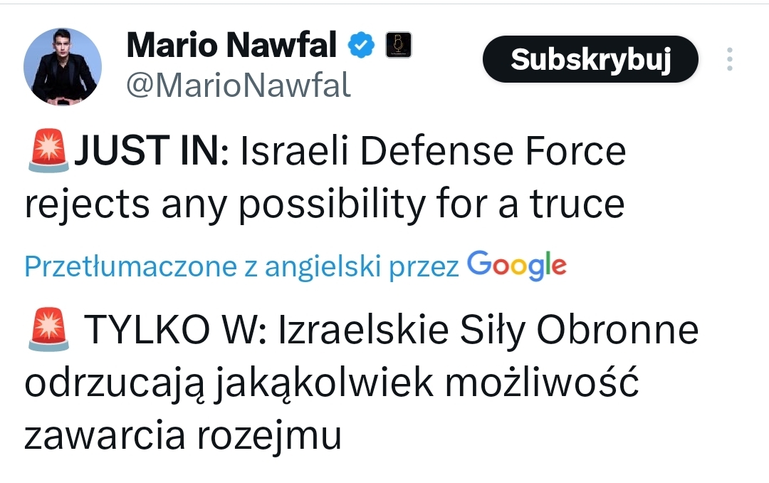The height and width of the screenshot is (483, 769).
Task: Open the @MarioNawfal handle link
Action: tap(238, 85)
